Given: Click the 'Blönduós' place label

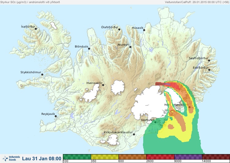Looking at the screenshot, I should pos(82,47).
